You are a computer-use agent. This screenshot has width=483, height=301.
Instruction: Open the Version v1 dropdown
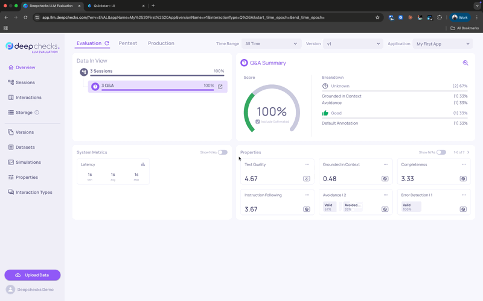353,43
